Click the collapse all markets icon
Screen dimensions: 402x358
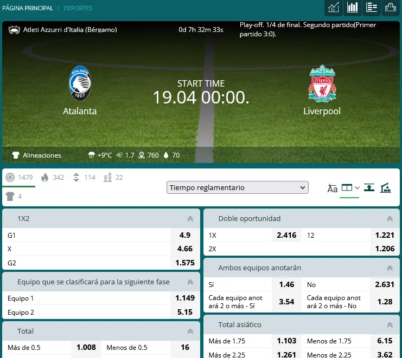coord(369,188)
